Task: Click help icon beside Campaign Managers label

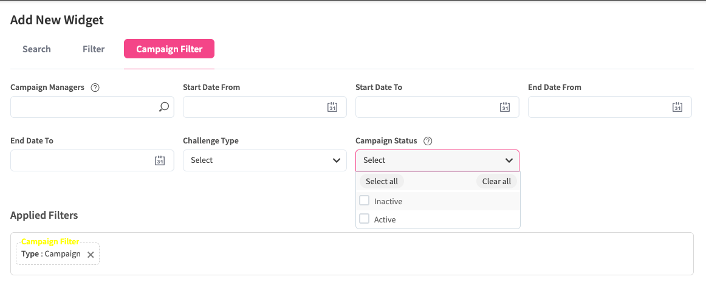Action: (x=95, y=88)
